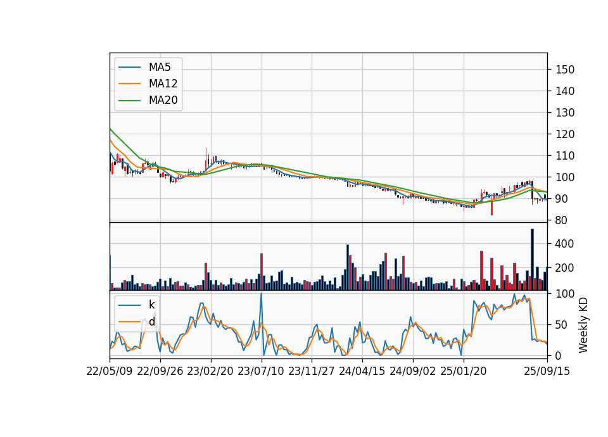The width and height of the screenshot is (608, 437).
Task: Click the k legend label in KD panel
Action: [151, 305]
